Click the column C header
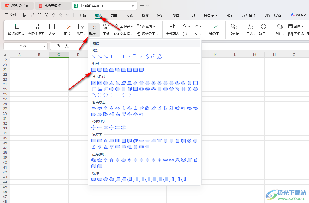 pos(59,55)
